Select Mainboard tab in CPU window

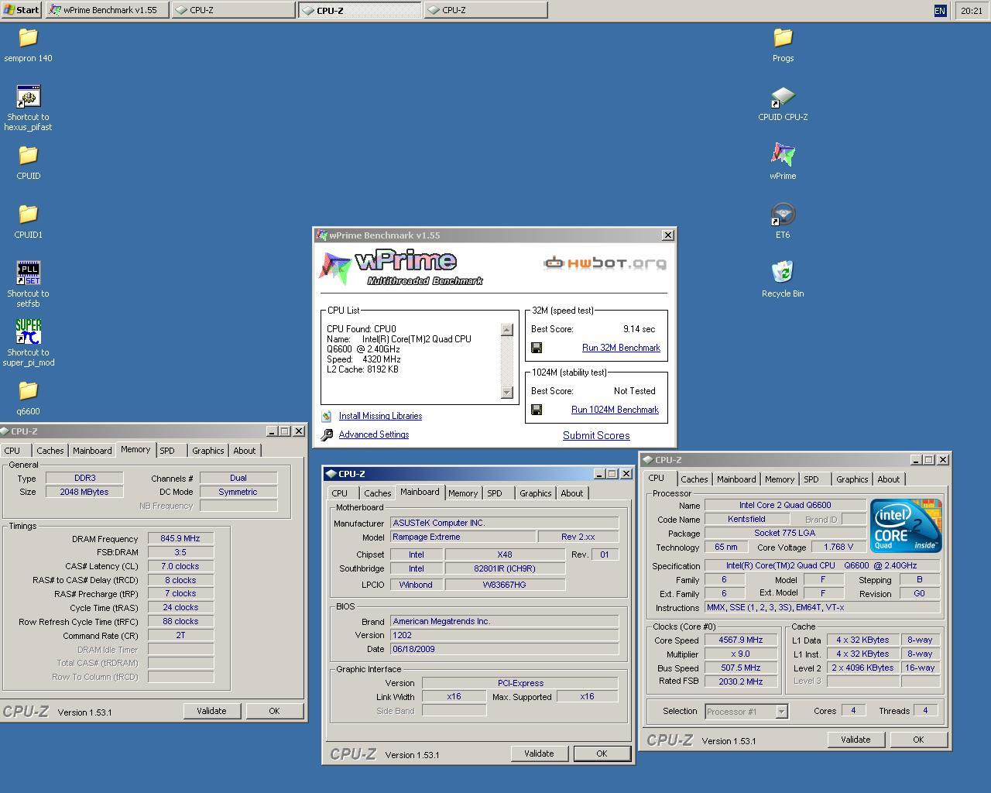(736, 479)
